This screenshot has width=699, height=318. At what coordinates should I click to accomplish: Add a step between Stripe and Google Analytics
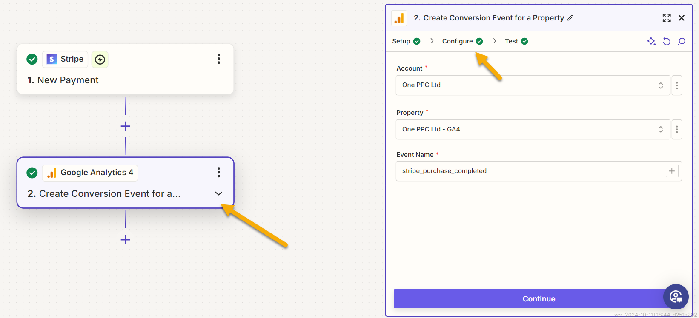125,126
